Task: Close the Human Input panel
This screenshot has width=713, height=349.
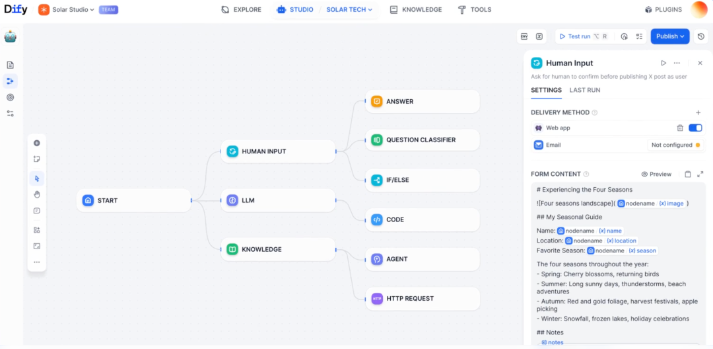Action: 700,63
